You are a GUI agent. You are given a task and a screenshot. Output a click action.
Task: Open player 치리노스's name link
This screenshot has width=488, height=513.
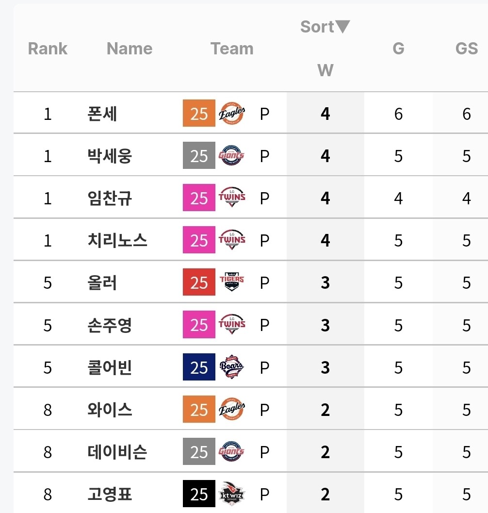pos(117,240)
